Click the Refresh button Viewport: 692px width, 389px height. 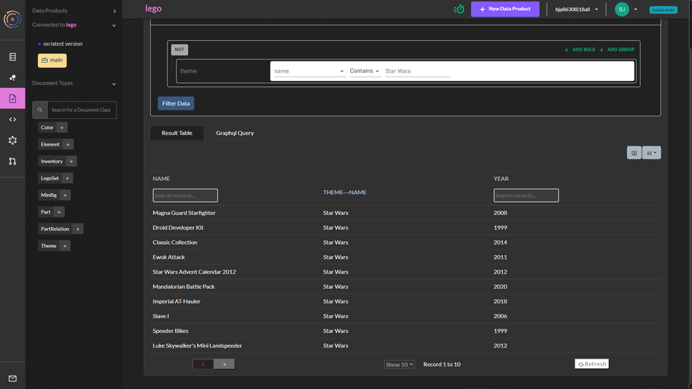(x=592, y=364)
